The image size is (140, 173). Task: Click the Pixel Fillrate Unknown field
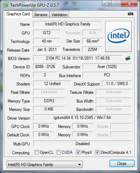click(49, 92)
